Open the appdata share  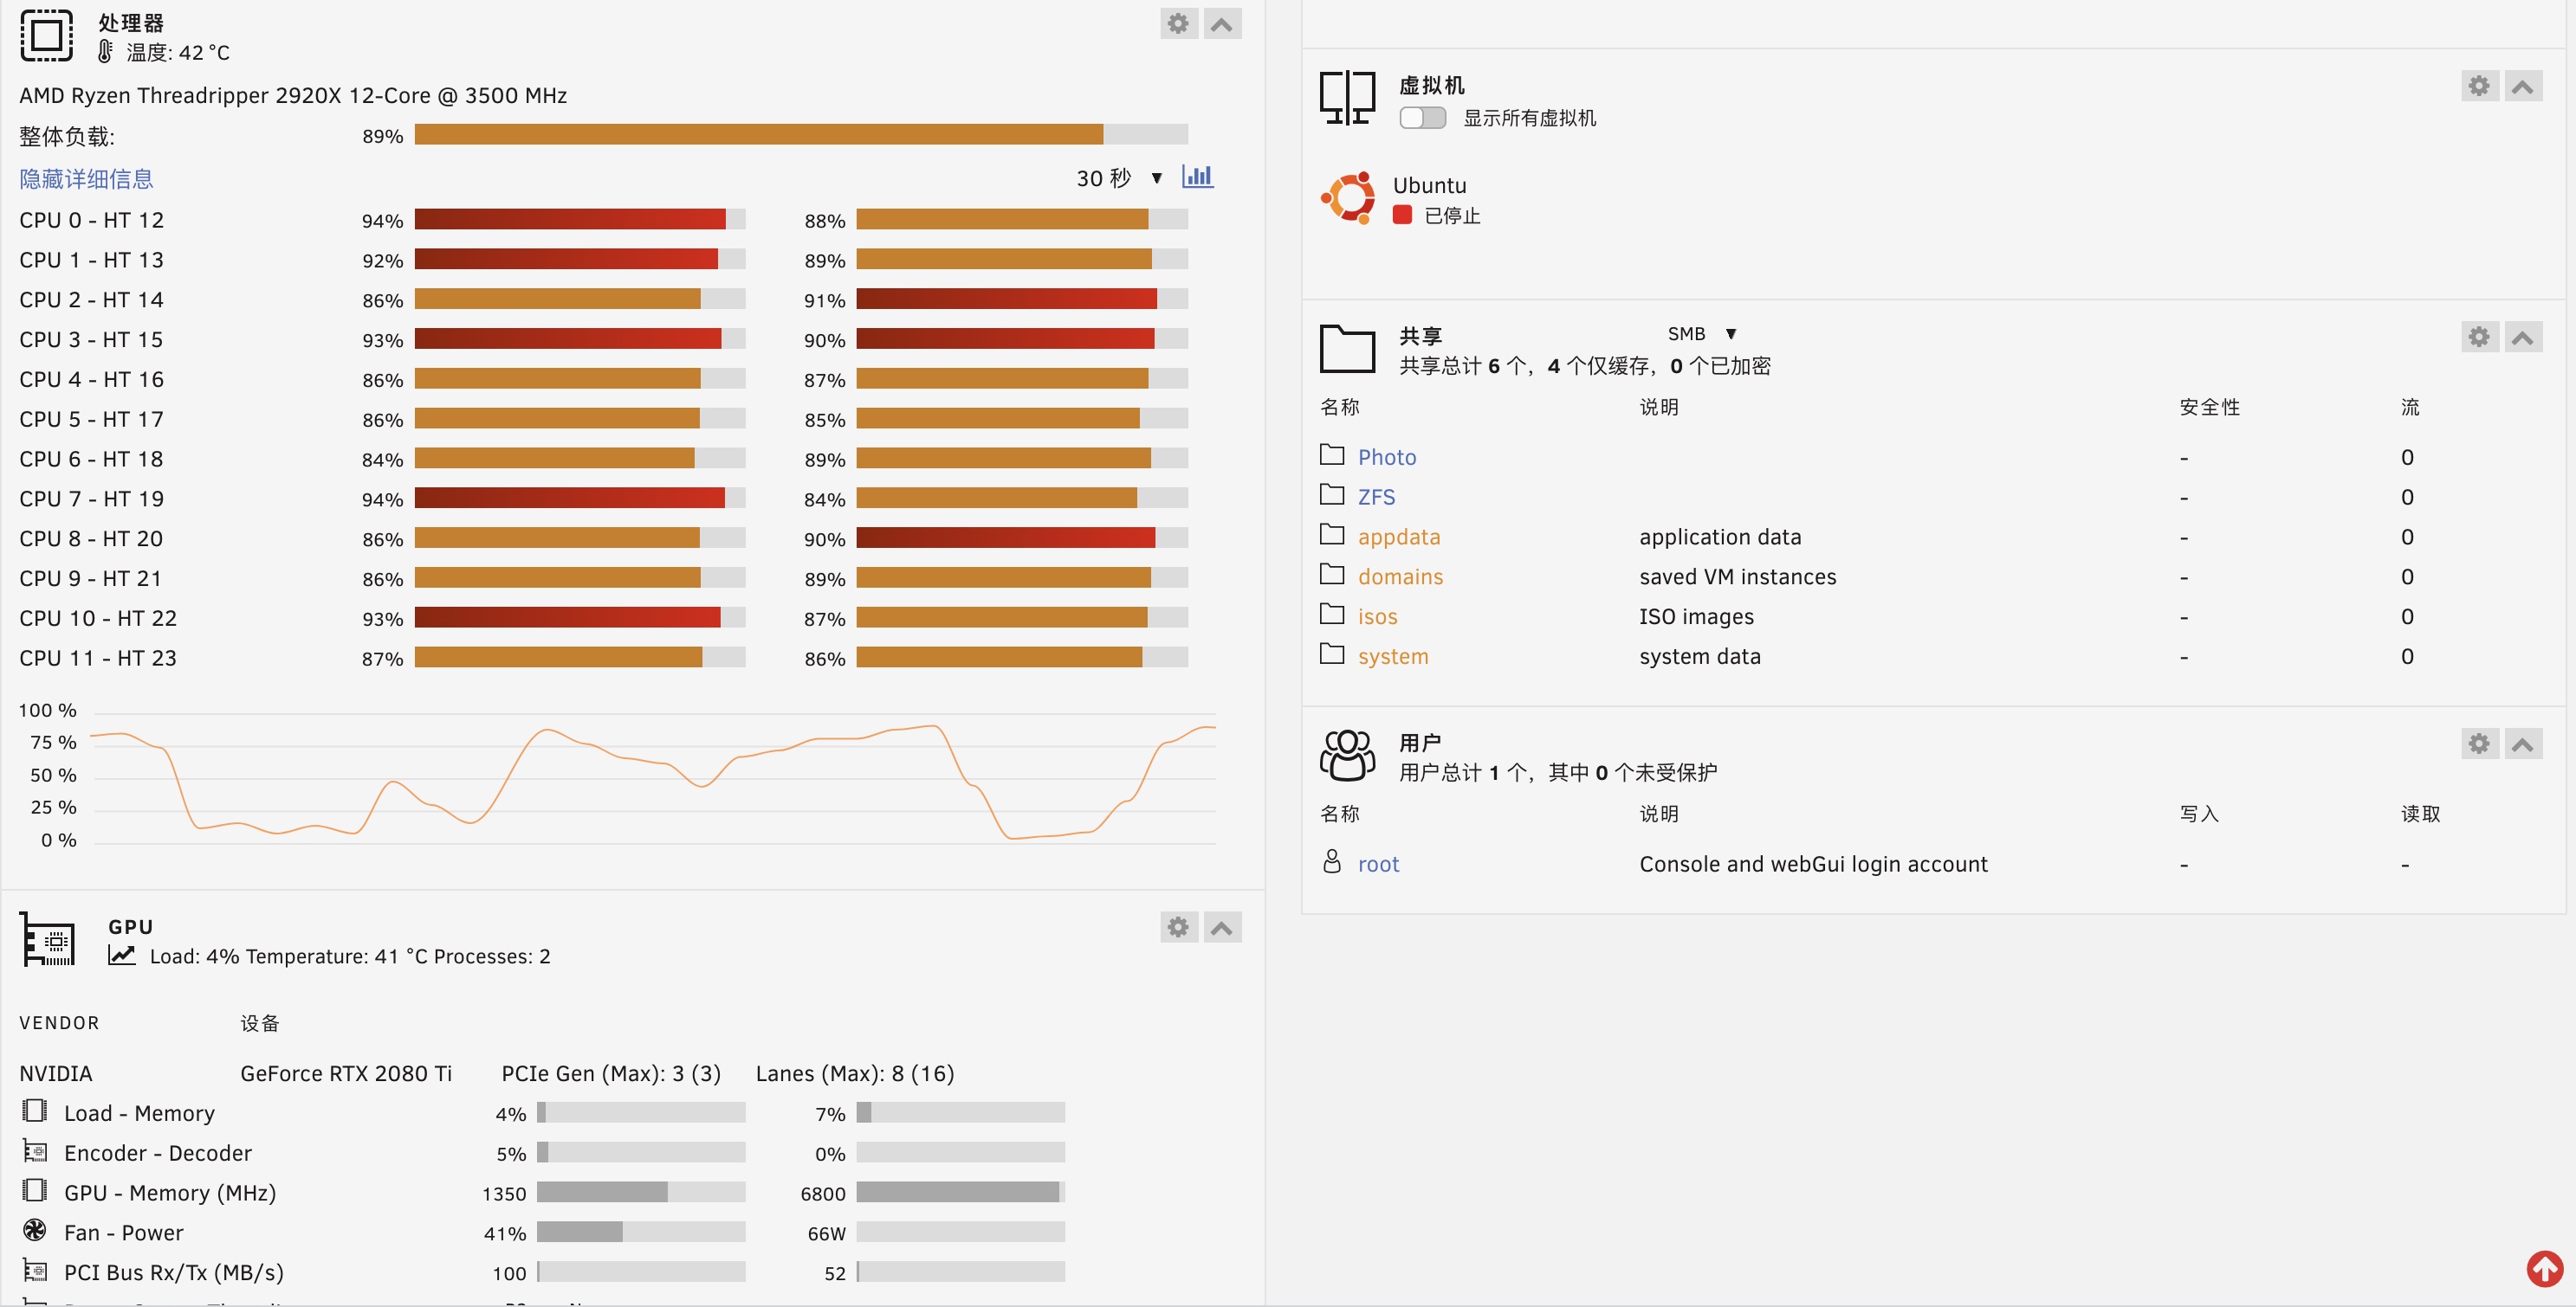(1399, 536)
